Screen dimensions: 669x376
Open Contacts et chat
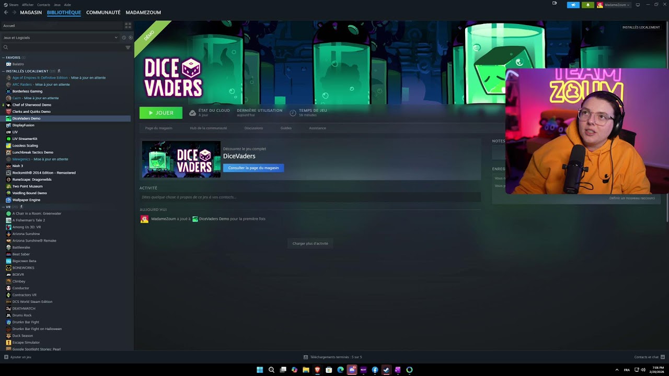pos(649,357)
